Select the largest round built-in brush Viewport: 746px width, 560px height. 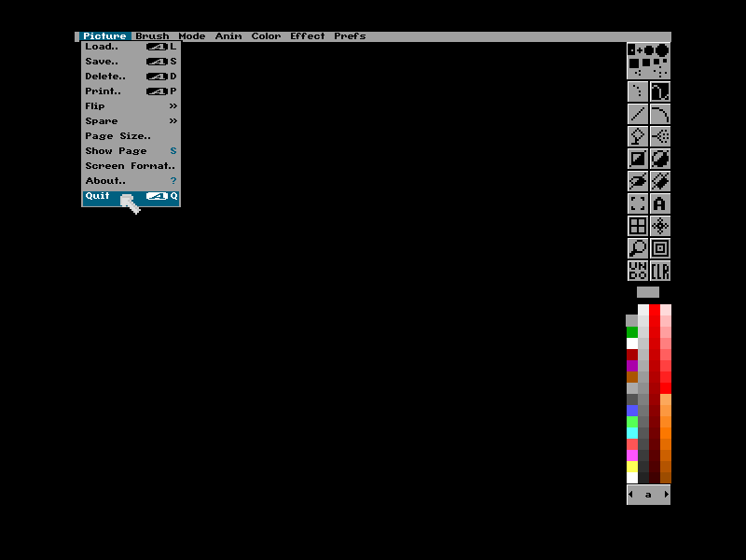coord(662,50)
